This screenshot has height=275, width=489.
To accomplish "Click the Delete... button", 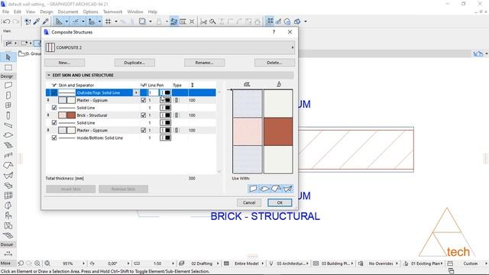I will coord(274,63).
